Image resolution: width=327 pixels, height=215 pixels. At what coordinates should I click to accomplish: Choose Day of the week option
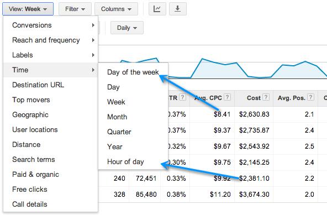(x=133, y=72)
